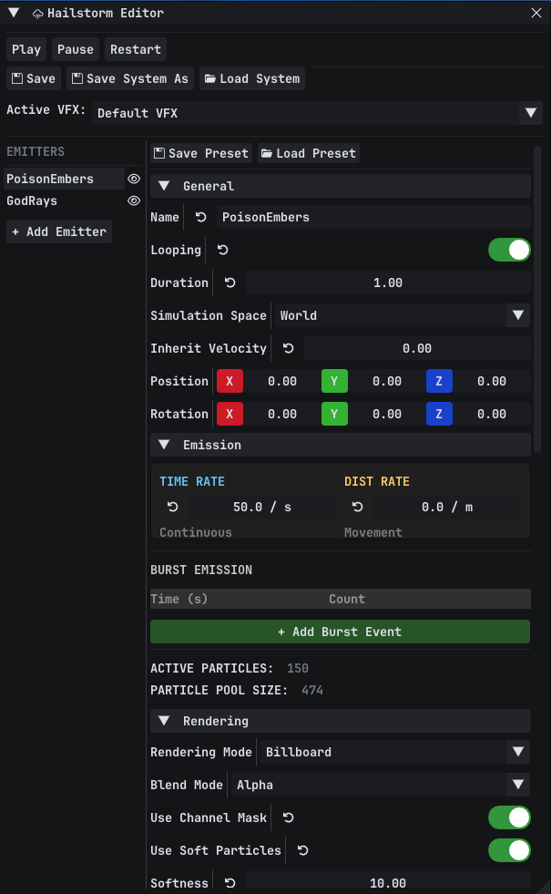
Task: Hide the GodRays emitter
Action: 134,200
